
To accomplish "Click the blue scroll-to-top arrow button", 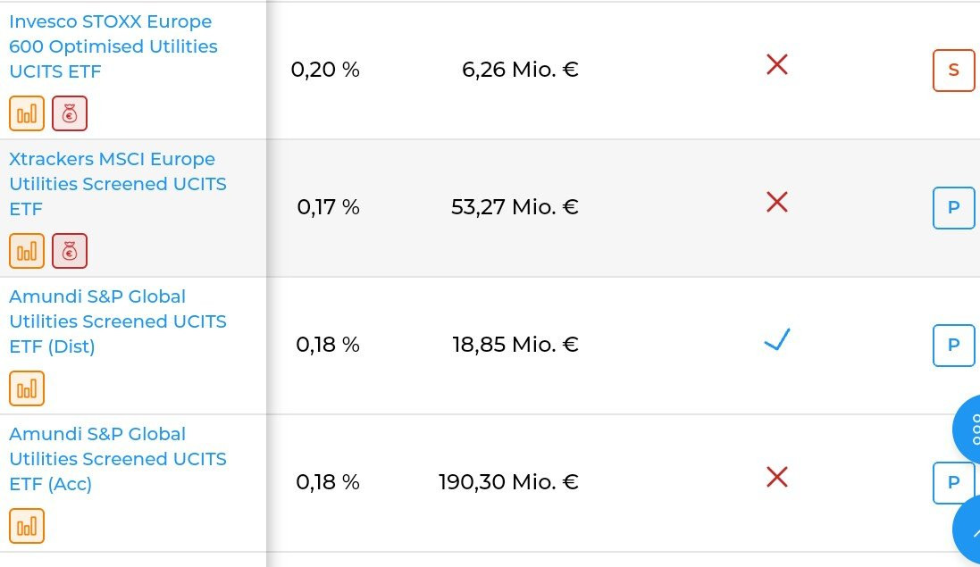I will tap(969, 532).
